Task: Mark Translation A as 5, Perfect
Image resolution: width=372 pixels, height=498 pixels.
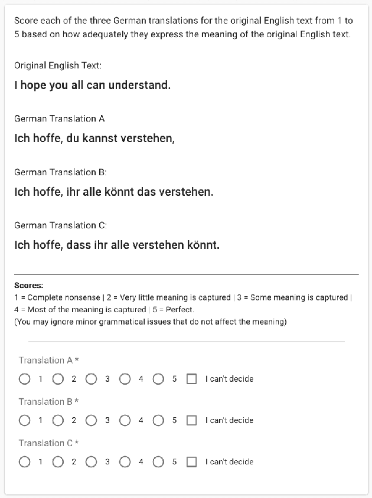Action: point(158,379)
